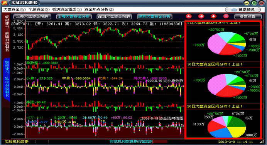
Task: Open the 板块资金雷达(Y) menu
Action: (x=67, y=10)
